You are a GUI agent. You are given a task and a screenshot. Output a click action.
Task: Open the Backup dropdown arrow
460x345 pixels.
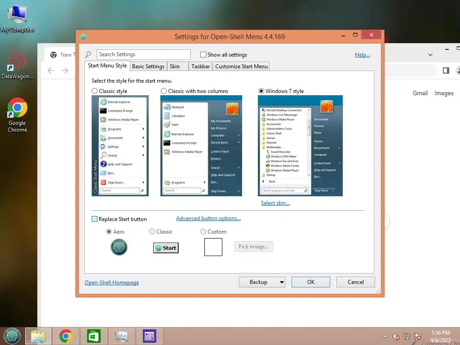[x=282, y=282]
